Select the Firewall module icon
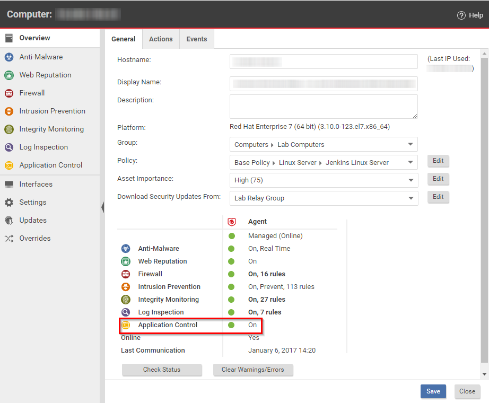 click(x=34, y=93)
